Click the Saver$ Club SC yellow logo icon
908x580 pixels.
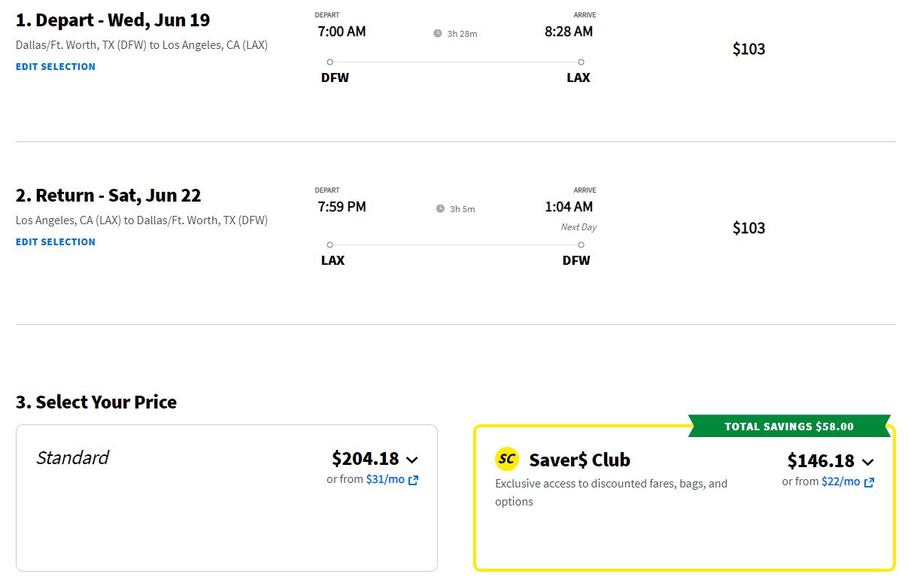click(507, 459)
